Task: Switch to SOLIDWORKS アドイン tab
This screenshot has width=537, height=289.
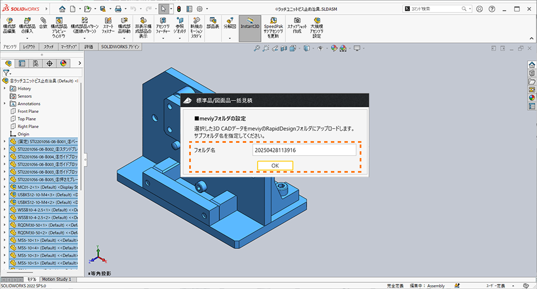Action: (120, 47)
